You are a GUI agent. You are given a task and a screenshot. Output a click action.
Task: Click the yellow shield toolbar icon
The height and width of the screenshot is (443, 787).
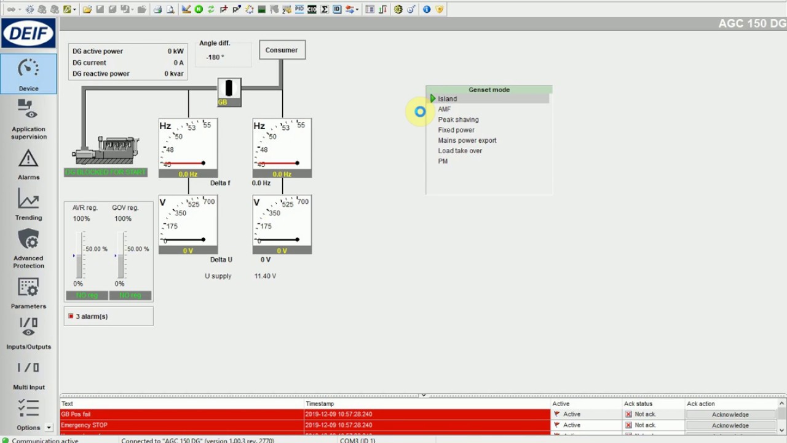pos(439,9)
